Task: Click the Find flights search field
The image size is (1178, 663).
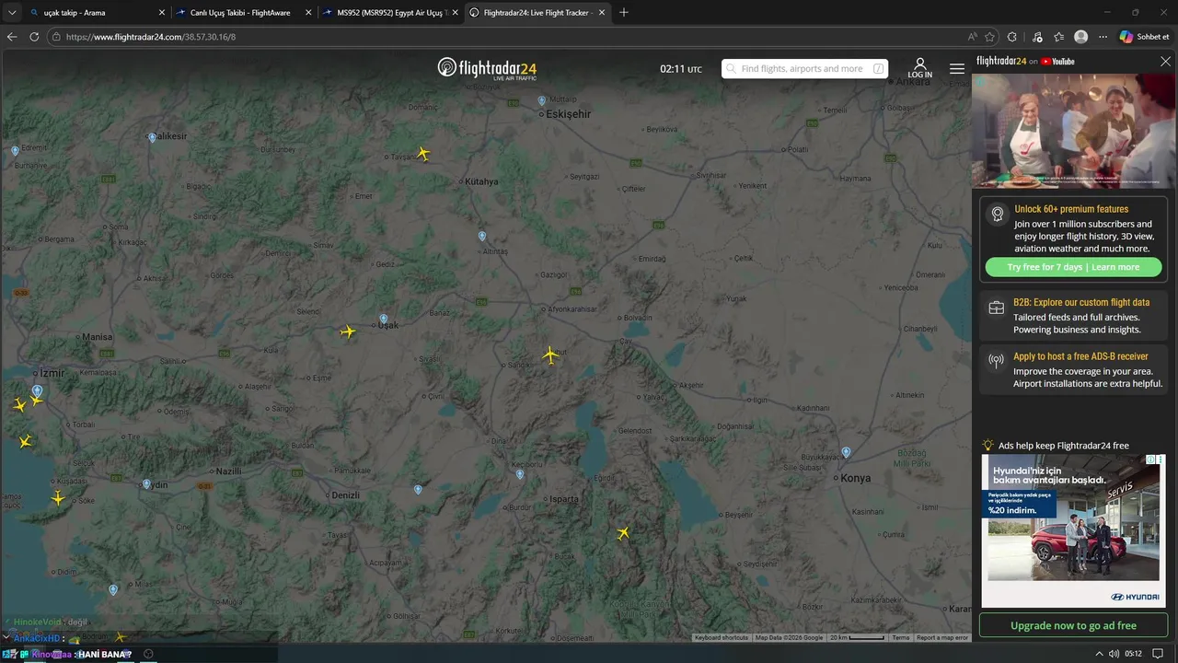Action: click(x=804, y=69)
